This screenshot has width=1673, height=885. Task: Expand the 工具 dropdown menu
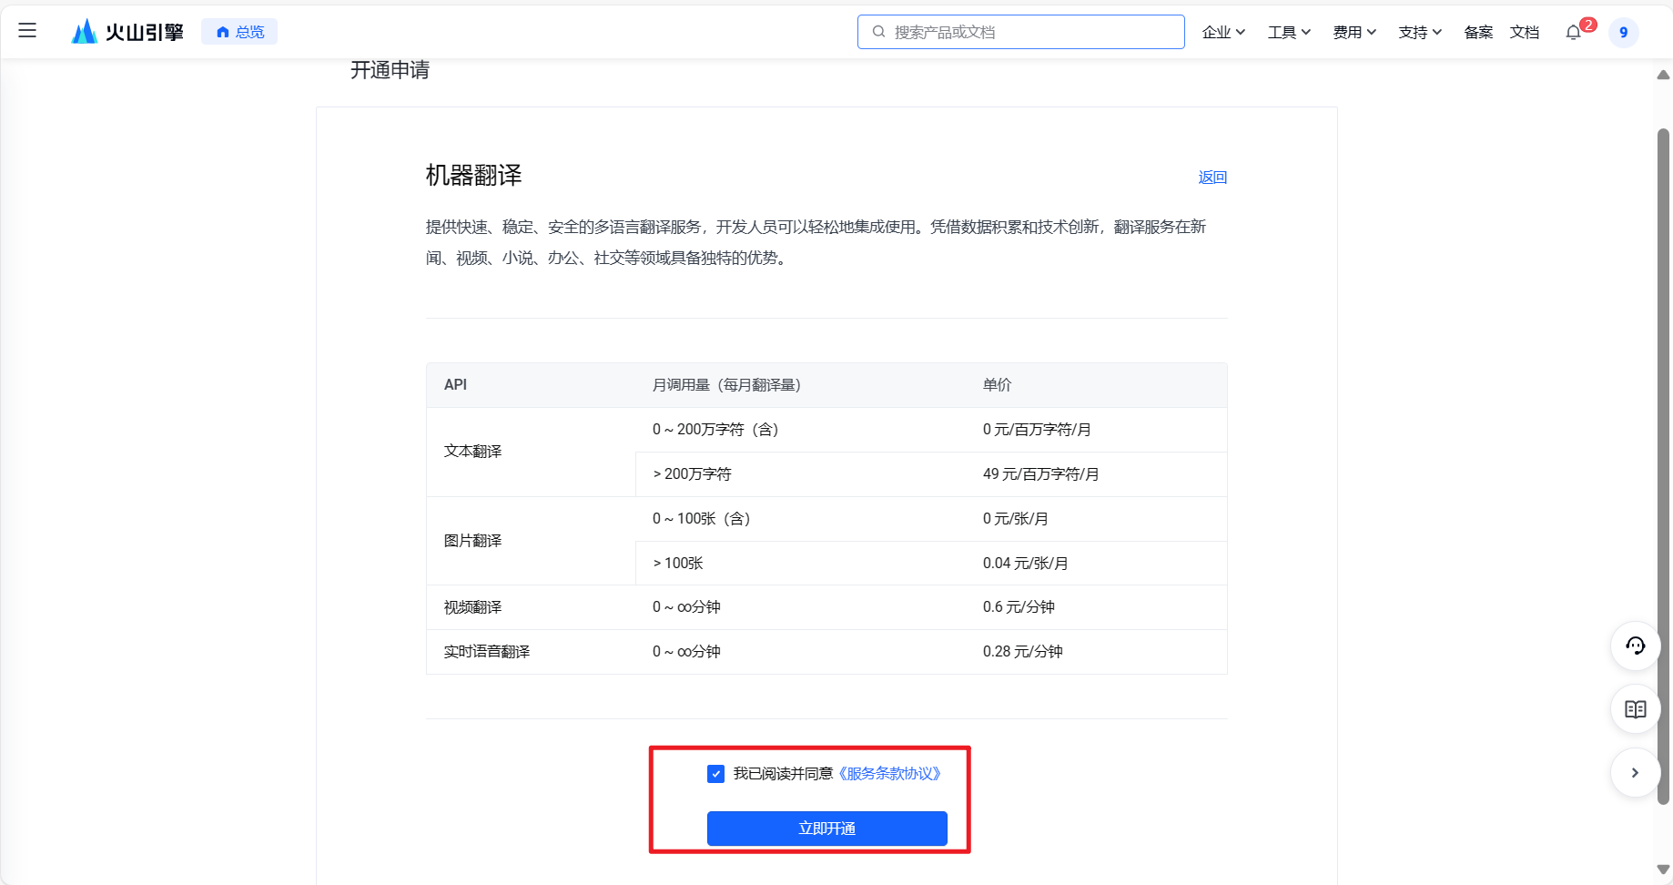1289,32
